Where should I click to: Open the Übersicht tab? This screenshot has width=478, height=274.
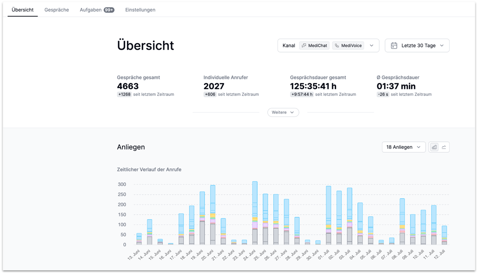(x=23, y=10)
